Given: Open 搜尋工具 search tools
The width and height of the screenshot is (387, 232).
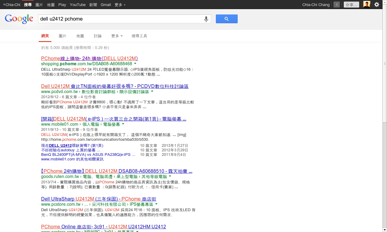Looking at the screenshot, I should 139,36.
